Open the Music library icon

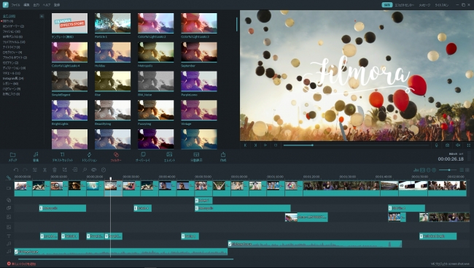pyautogui.click(x=36, y=156)
